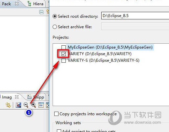The image size is (169, 132).
Task: Close the Package Explorer tab
Action: (x=17, y=4)
